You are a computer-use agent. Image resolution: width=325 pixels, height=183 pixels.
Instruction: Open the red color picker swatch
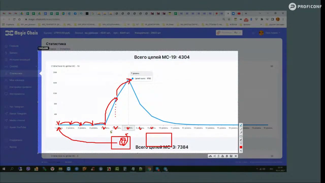click(x=241, y=147)
